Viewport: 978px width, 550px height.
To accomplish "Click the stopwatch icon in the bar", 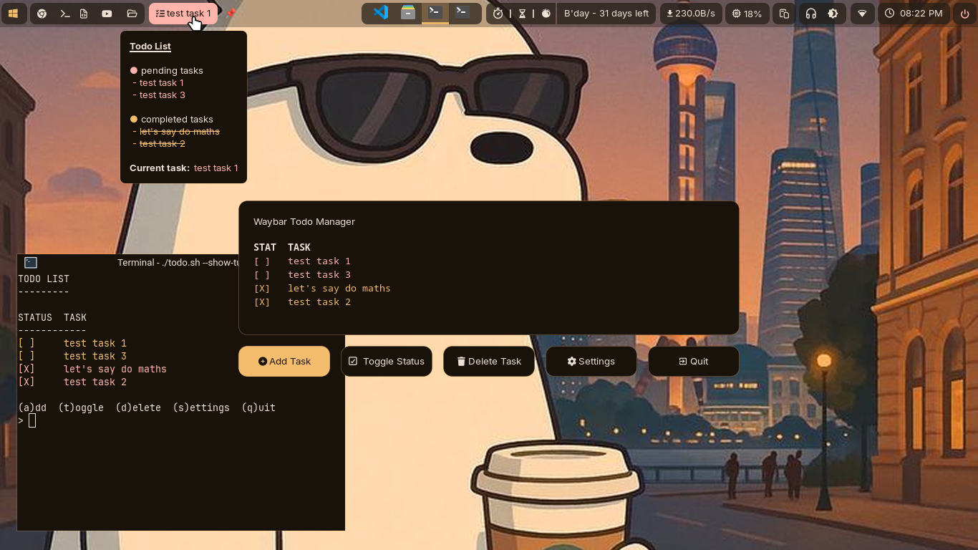I will 498,14.
